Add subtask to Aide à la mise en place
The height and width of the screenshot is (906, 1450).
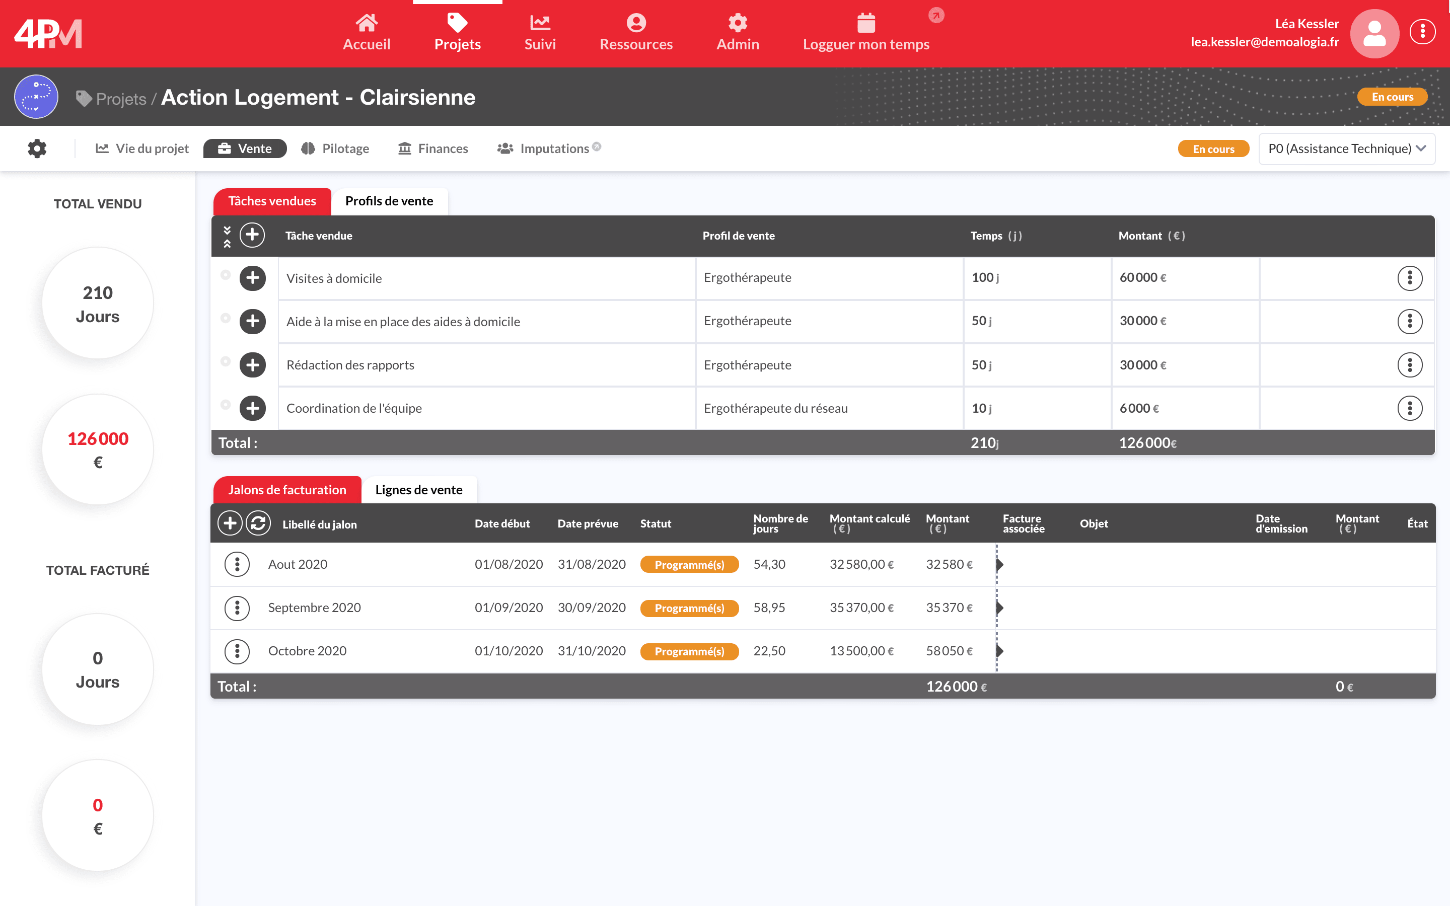[252, 321]
